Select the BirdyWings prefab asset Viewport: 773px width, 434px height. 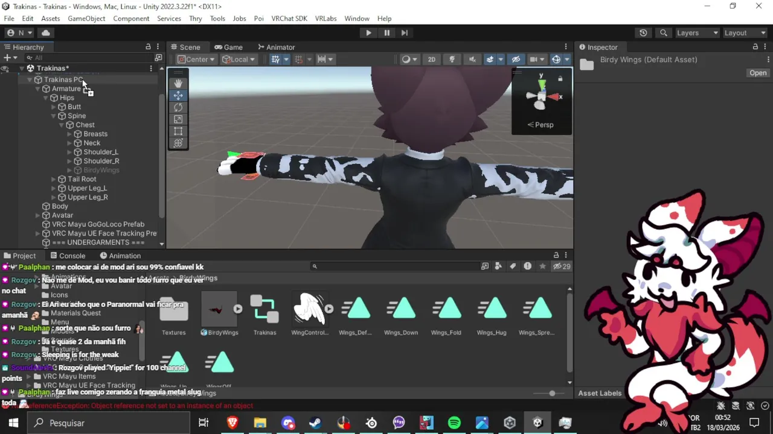tap(219, 315)
